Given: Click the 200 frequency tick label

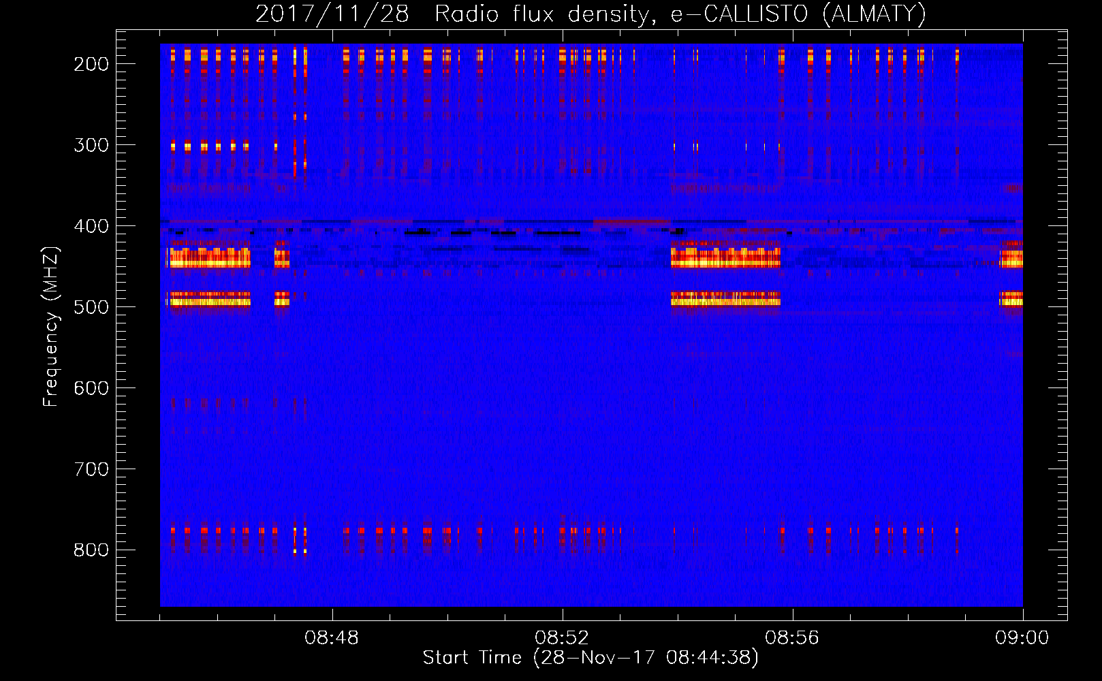Looking at the screenshot, I should [x=91, y=64].
